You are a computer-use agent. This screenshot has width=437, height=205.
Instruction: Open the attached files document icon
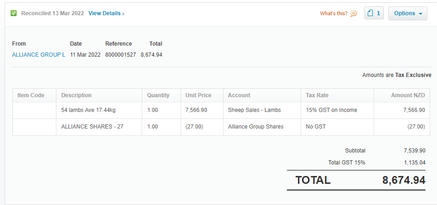pyautogui.click(x=370, y=13)
